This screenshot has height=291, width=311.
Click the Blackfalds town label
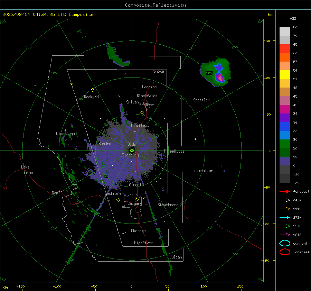point(147,96)
